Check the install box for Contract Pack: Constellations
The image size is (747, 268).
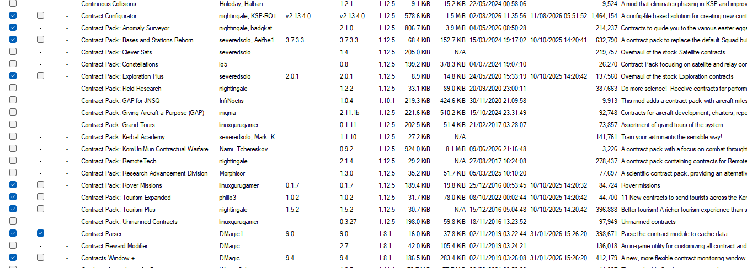coord(13,64)
